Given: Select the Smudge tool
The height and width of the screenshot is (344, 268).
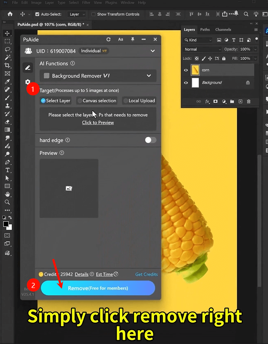Looking at the screenshot, I should coord(7,138).
